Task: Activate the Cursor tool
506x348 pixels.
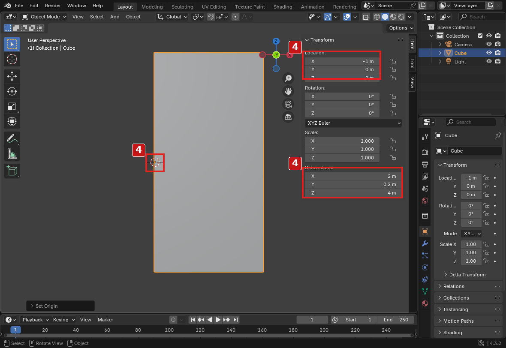Action: 12,59
